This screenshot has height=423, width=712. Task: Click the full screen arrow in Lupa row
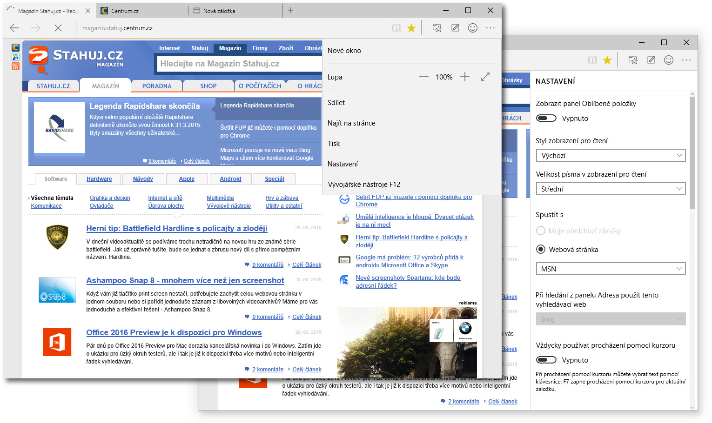tap(485, 77)
